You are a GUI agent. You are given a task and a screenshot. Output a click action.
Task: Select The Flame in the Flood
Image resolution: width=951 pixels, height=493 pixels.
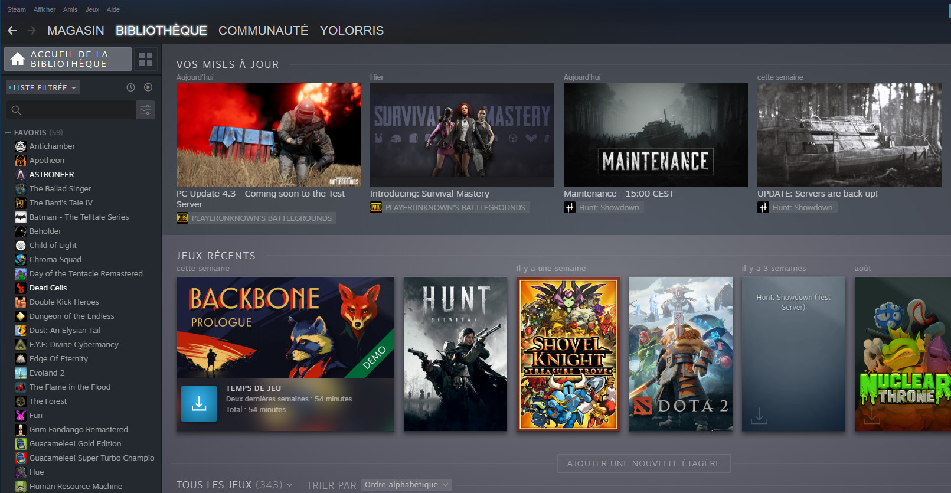(x=70, y=387)
